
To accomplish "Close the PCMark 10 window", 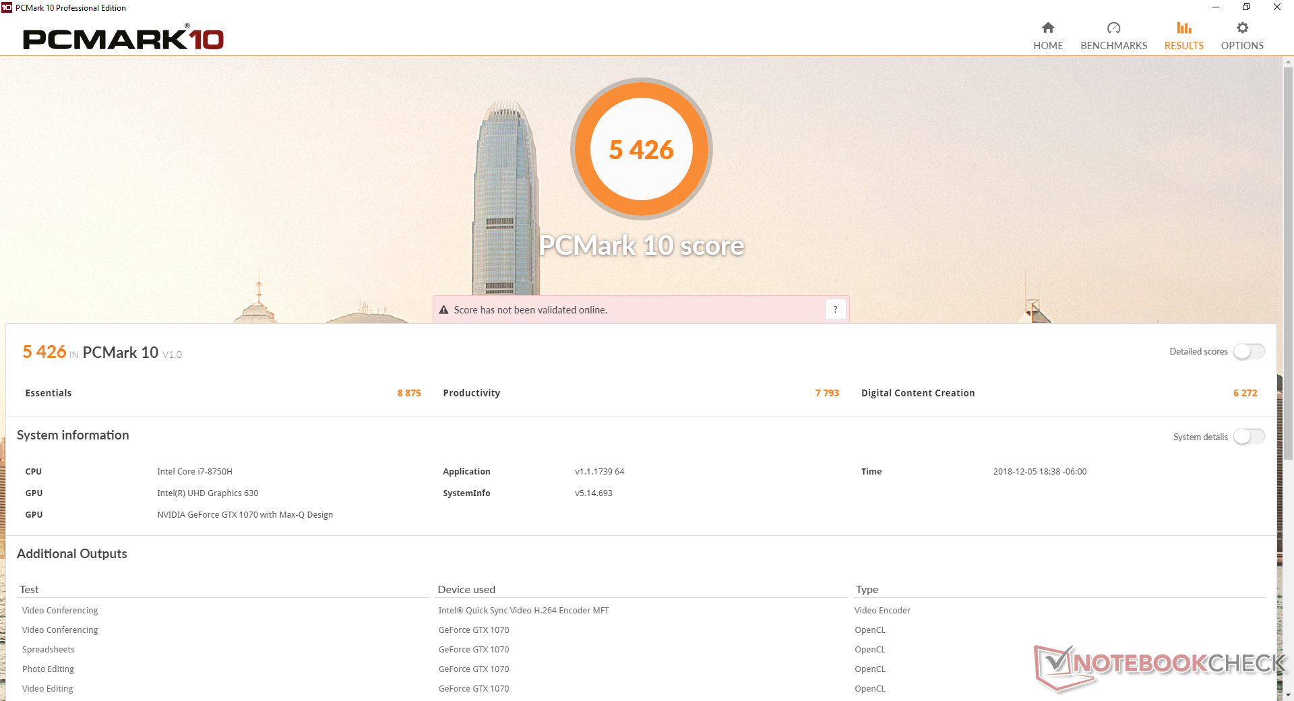I will [1277, 7].
